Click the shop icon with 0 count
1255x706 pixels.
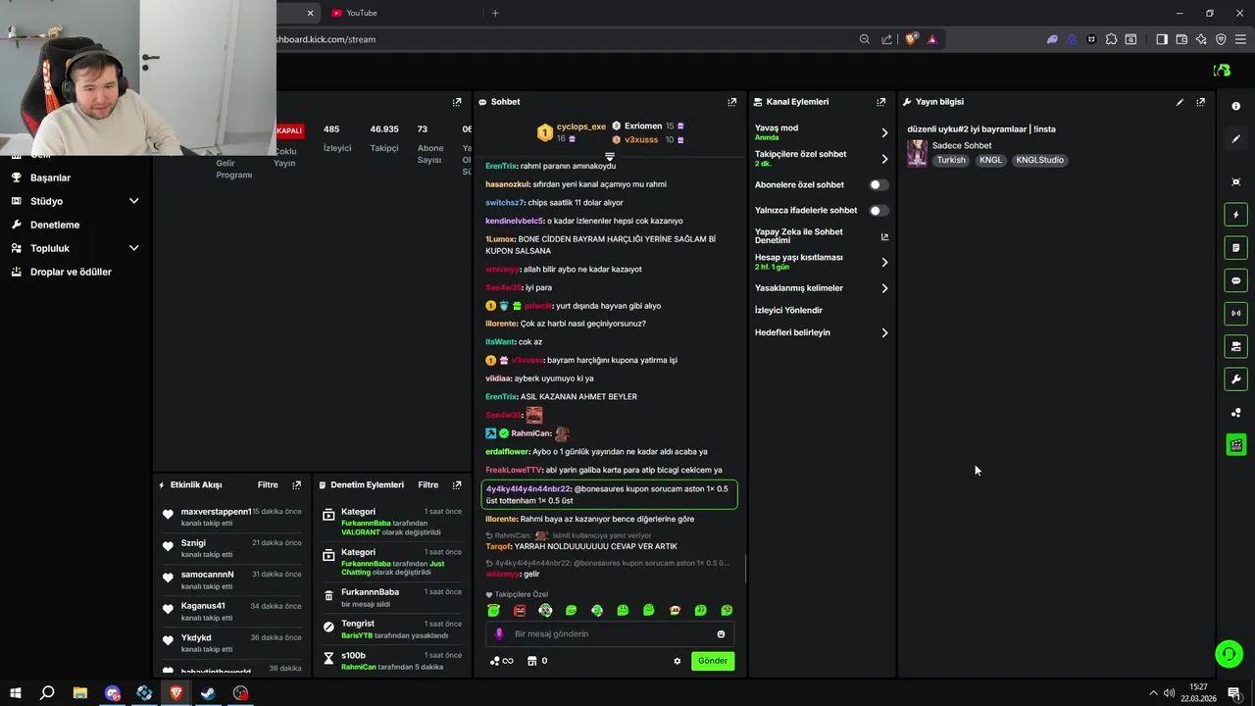(537, 661)
